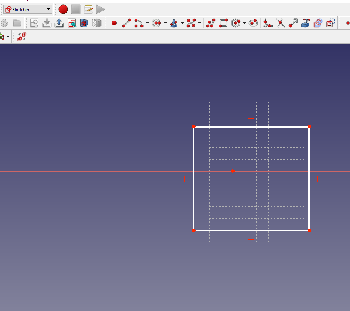Expand the B-spline tool dropdown arrow

[x=200, y=23]
